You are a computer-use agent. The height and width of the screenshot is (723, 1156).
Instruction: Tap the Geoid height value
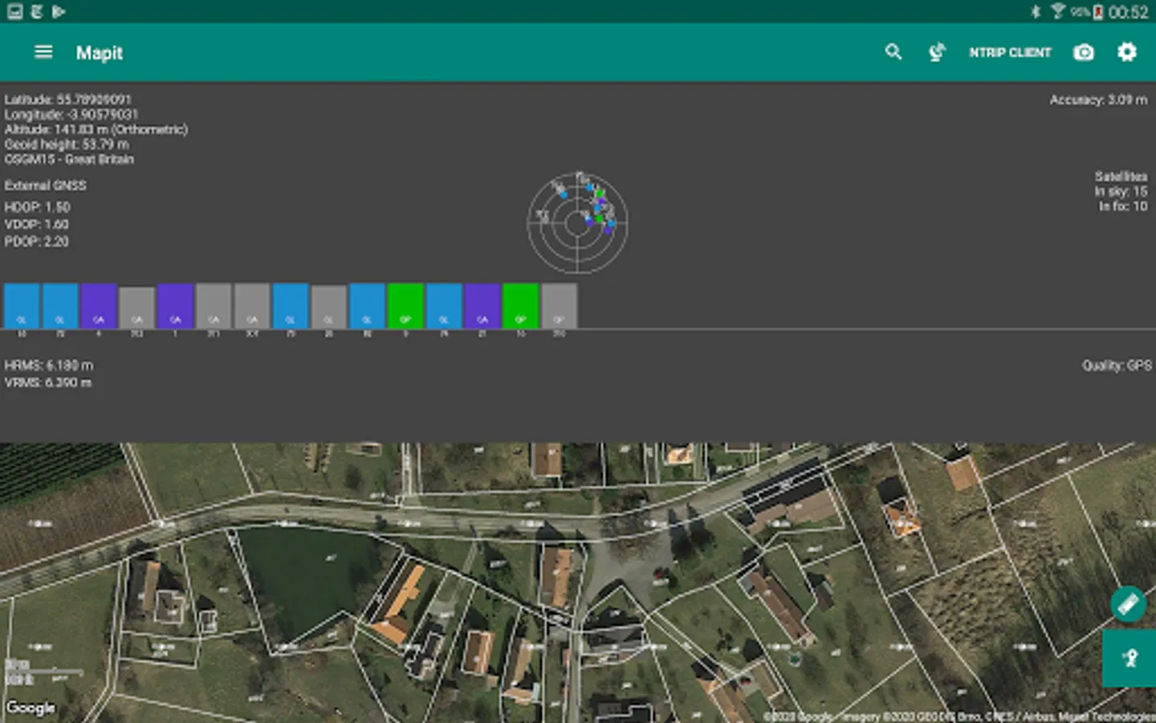(x=67, y=145)
